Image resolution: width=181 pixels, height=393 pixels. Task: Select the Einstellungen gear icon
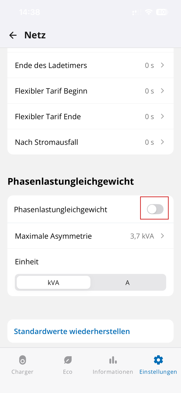tap(158, 360)
